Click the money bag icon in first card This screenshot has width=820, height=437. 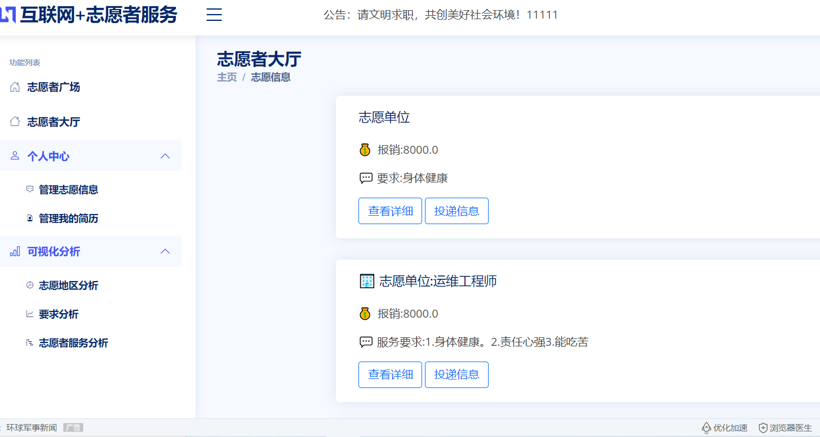coord(365,150)
